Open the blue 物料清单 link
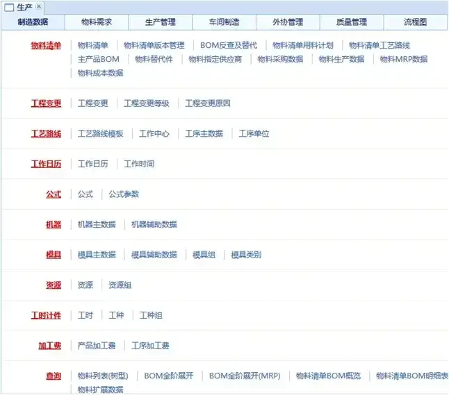449x395 pixels. (92, 45)
